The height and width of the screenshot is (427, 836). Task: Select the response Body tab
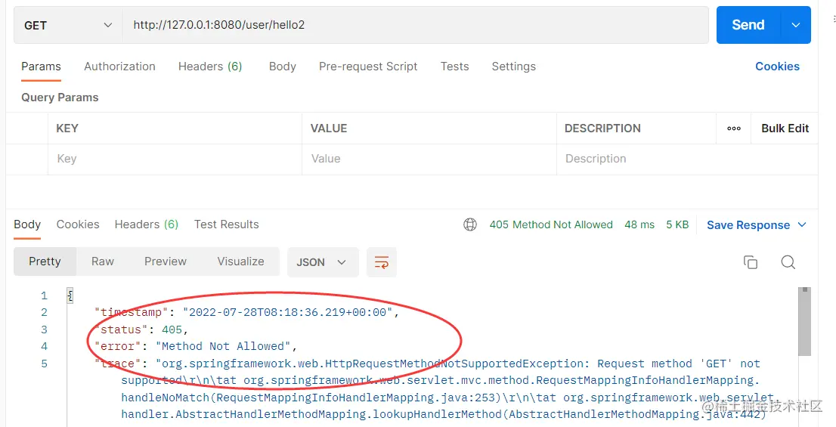[x=27, y=224]
